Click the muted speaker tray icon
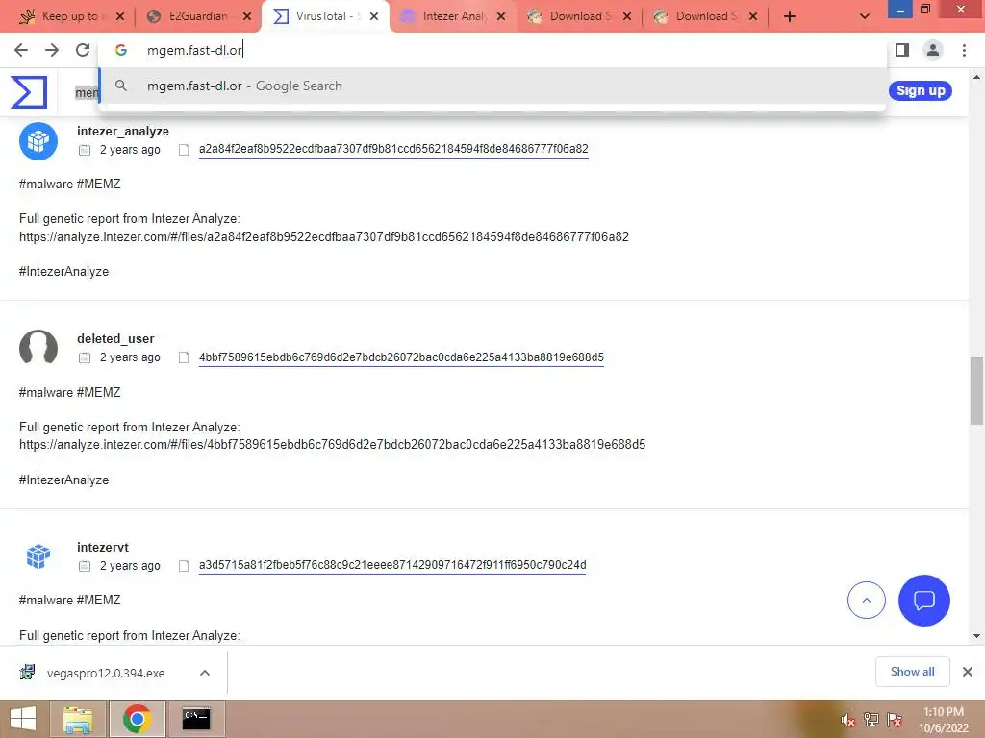 tap(847, 720)
